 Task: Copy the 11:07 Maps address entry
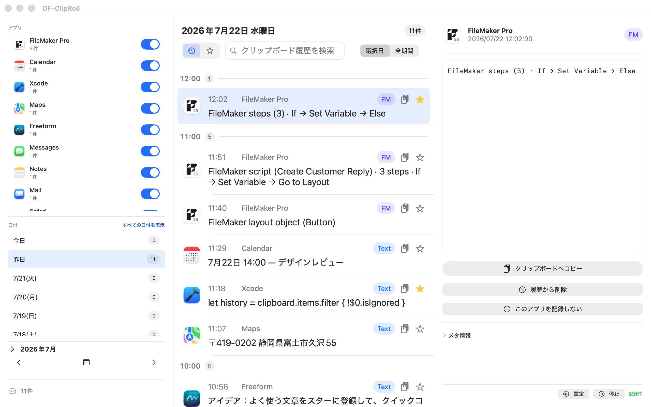(x=405, y=329)
